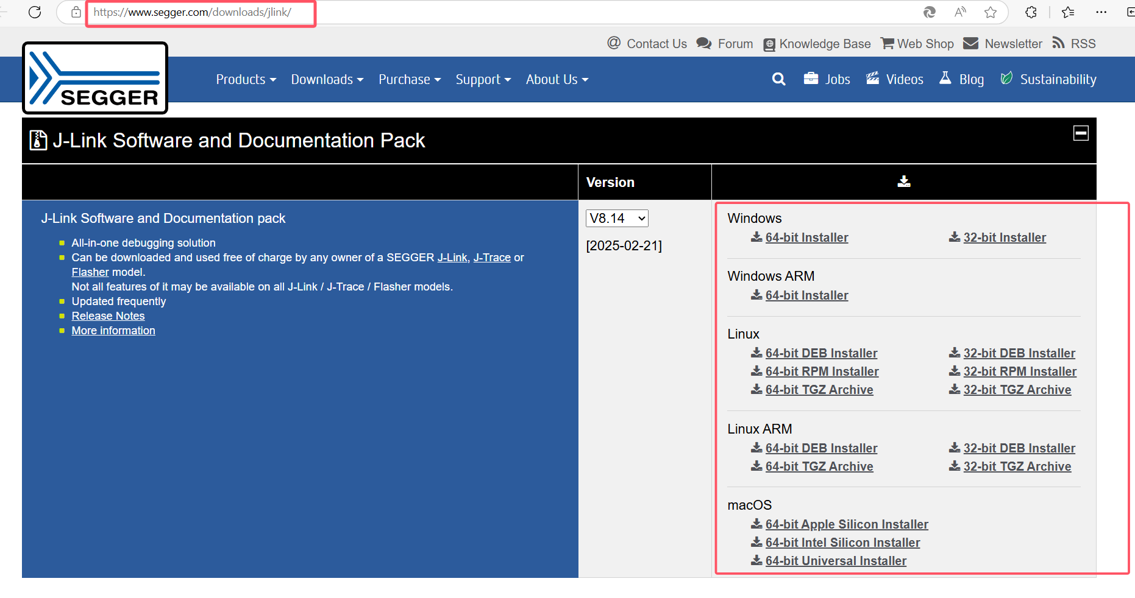Download the Linux ARM 32-bit TGZ Archive
Screen dimensions: 1135x598
click(1017, 466)
